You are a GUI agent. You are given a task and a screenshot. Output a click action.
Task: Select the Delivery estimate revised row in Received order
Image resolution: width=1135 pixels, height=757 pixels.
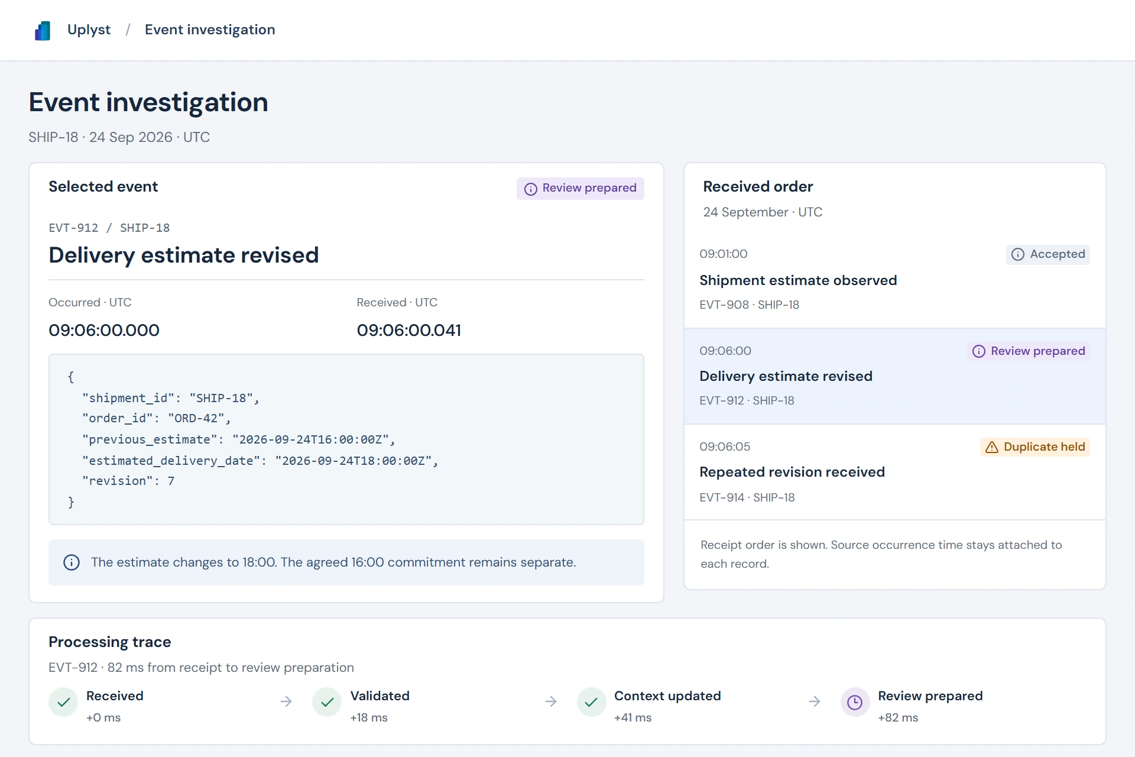pyautogui.click(x=894, y=376)
